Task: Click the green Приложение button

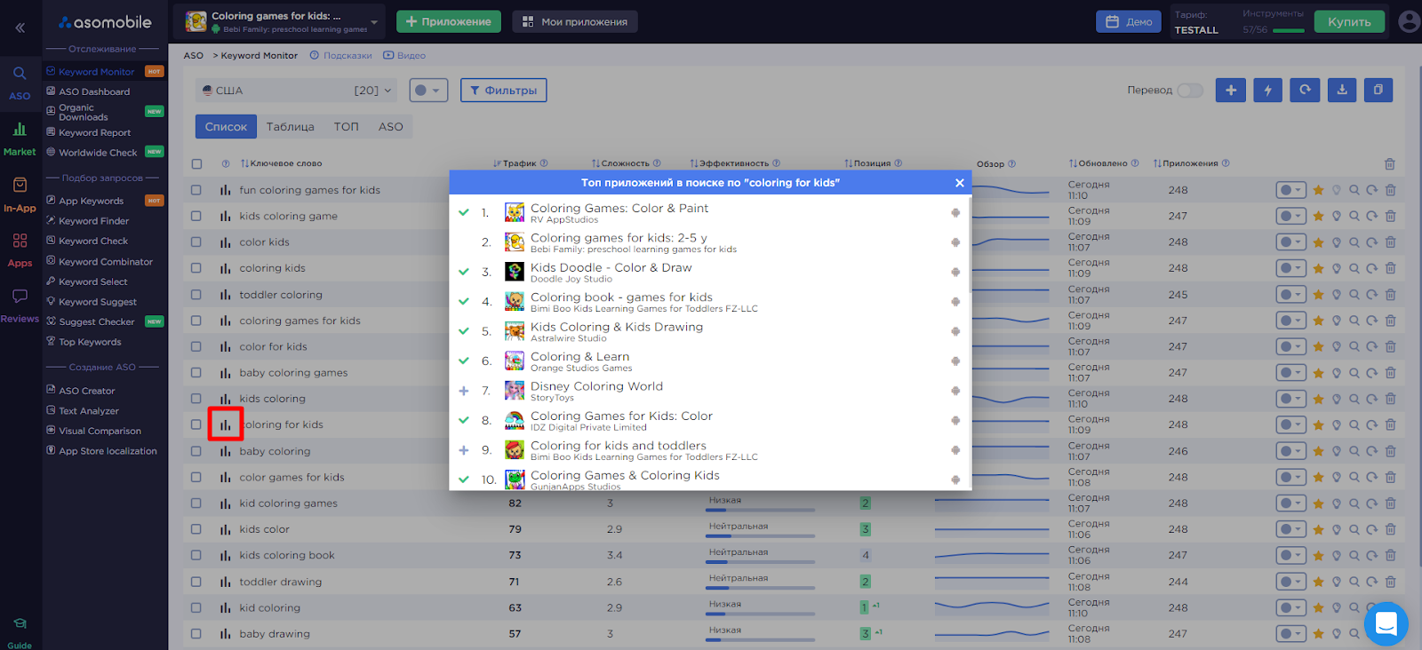Action: 449,21
